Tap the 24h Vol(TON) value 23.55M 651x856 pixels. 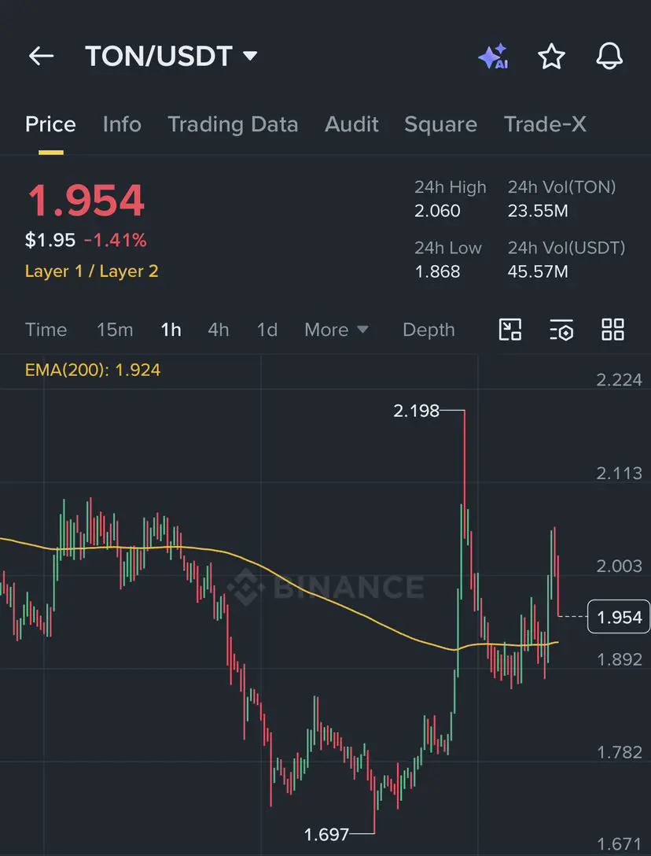click(x=538, y=211)
